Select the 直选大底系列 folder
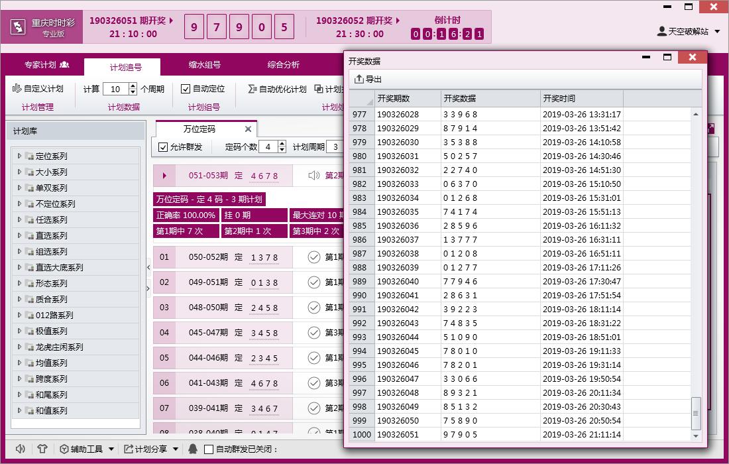Screen dimensions: 729x464 coord(54,267)
